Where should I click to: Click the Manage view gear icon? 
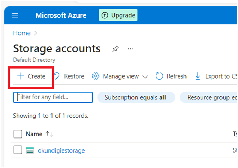pyautogui.click(x=96, y=76)
